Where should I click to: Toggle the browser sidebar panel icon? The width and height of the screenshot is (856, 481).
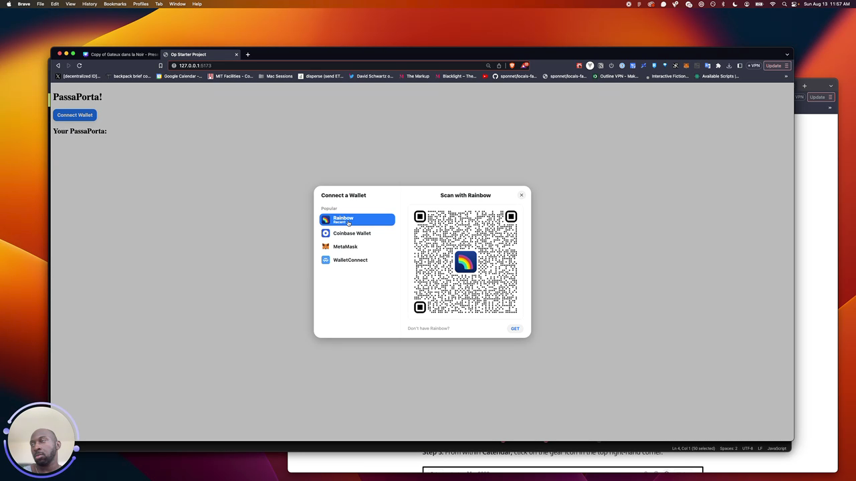(740, 65)
